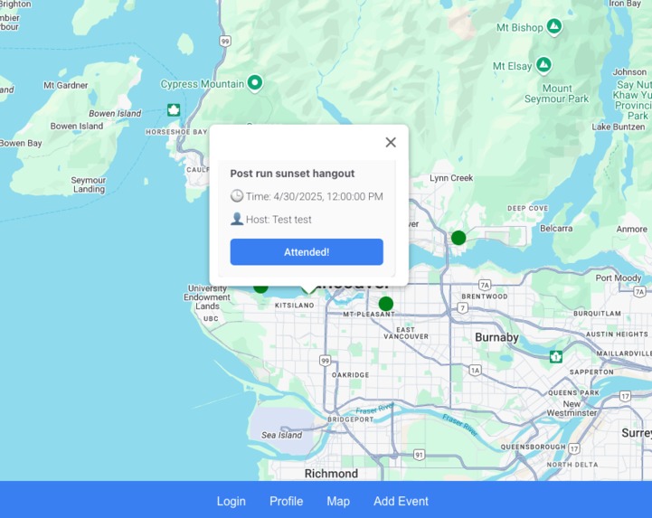Go to the Profile page
Viewport: 652px width, 518px height.
tap(286, 501)
